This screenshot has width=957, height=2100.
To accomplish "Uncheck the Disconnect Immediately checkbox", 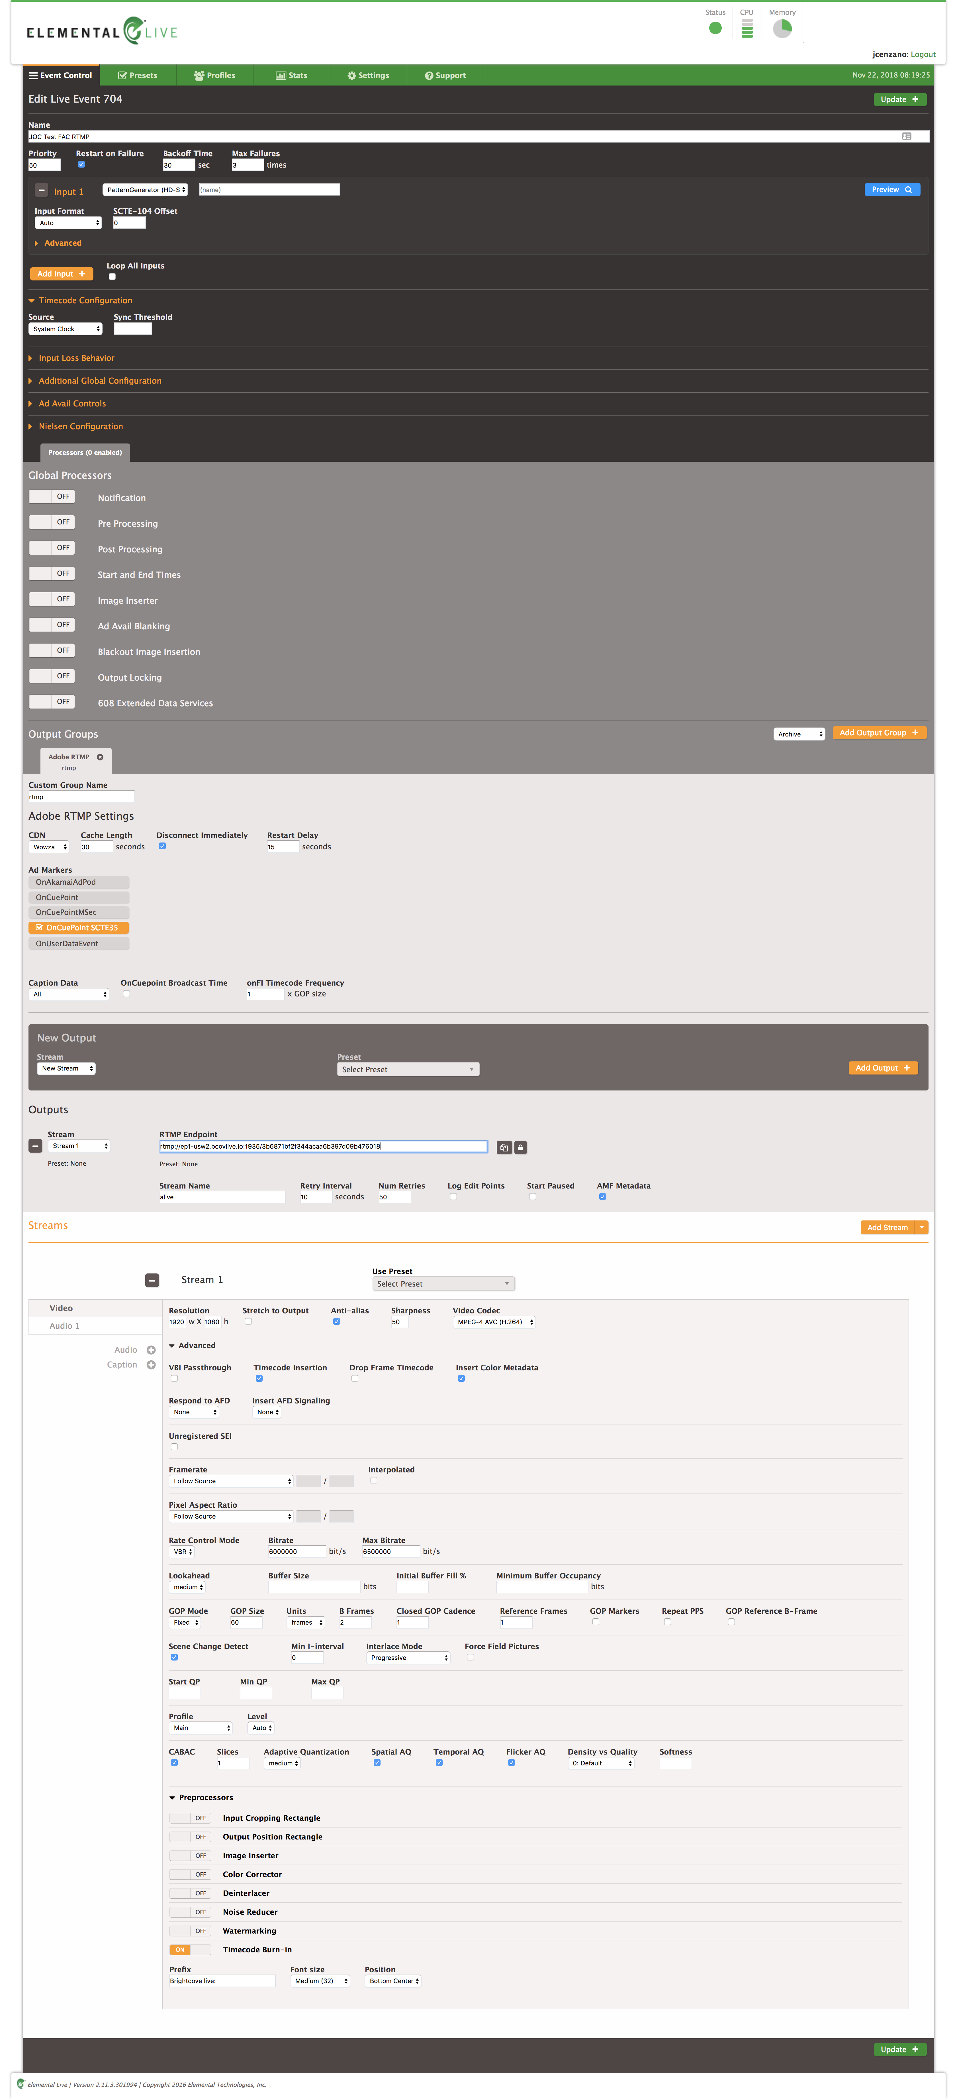I will pos(162,846).
